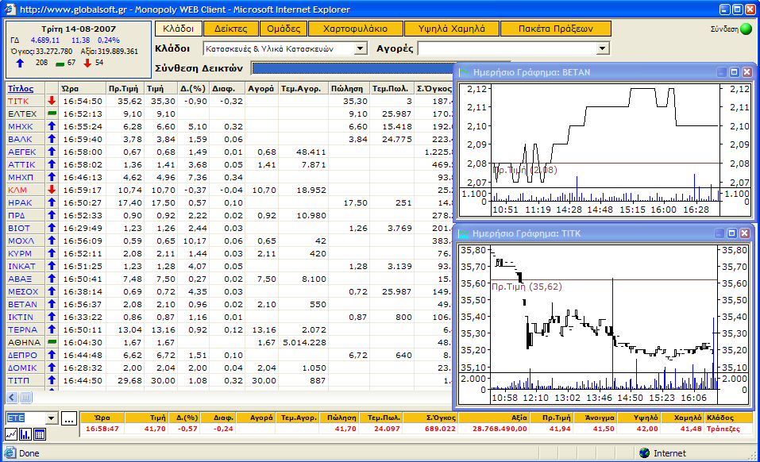Image resolution: width=760 pixels, height=462 pixels.
Task: Click the horizontal scrollbar thumb under table
Action: click(x=25, y=398)
